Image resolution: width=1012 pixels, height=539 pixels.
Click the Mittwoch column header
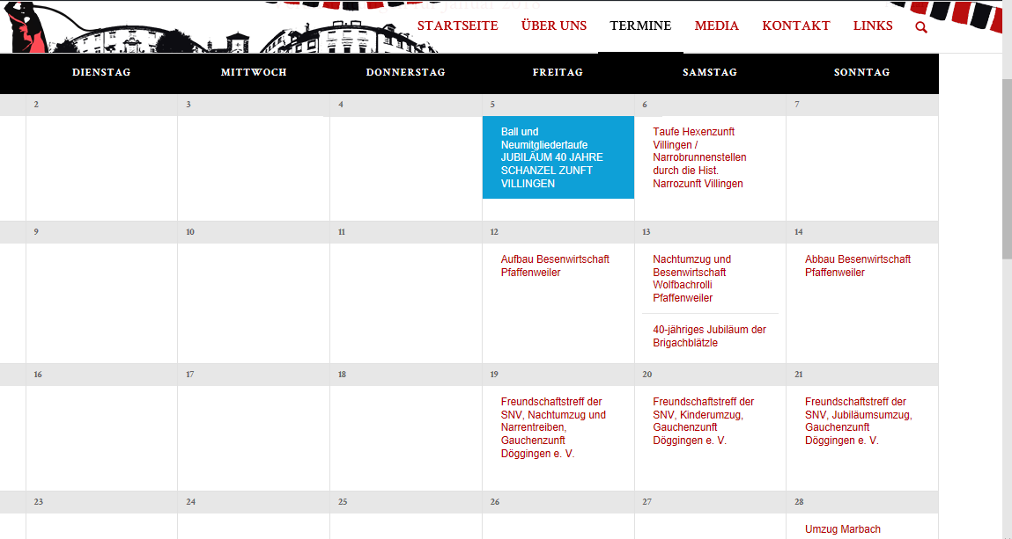click(x=254, y=72)
